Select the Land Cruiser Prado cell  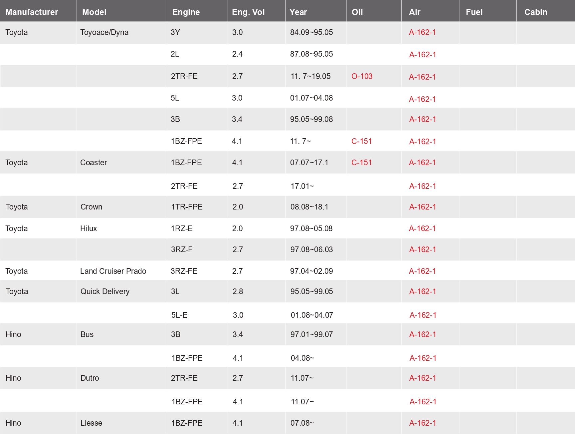(113, 271)
